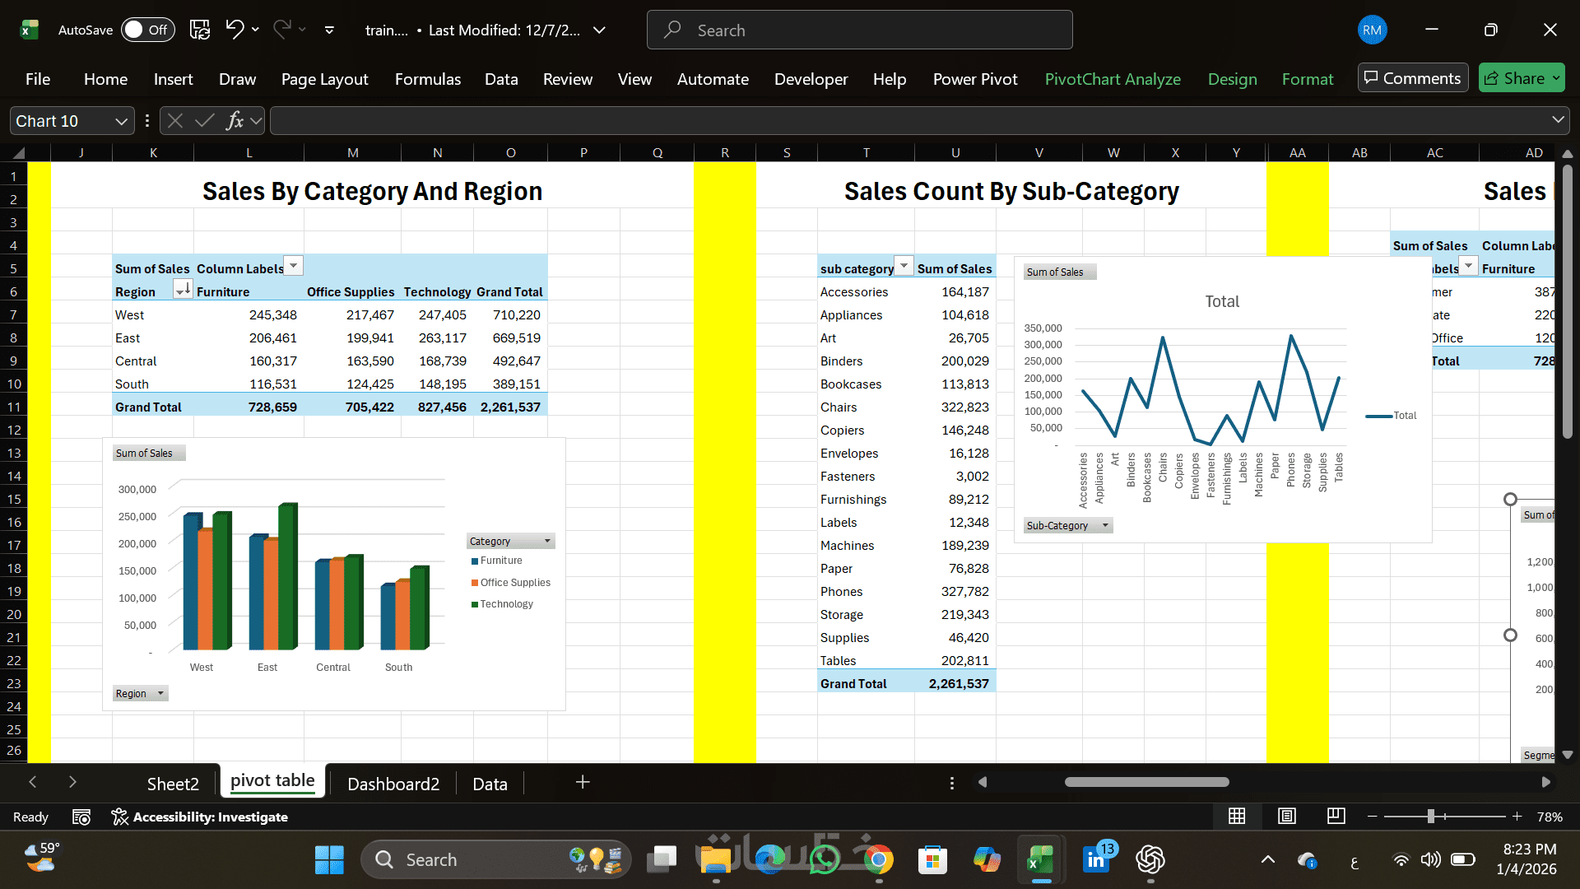Switch to Page Break Preview view icon
1580x889 pixels.
click(1336, 816)
